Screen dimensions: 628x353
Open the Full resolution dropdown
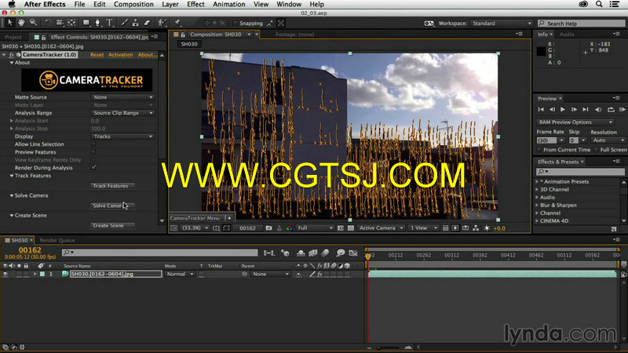[315, 228]
